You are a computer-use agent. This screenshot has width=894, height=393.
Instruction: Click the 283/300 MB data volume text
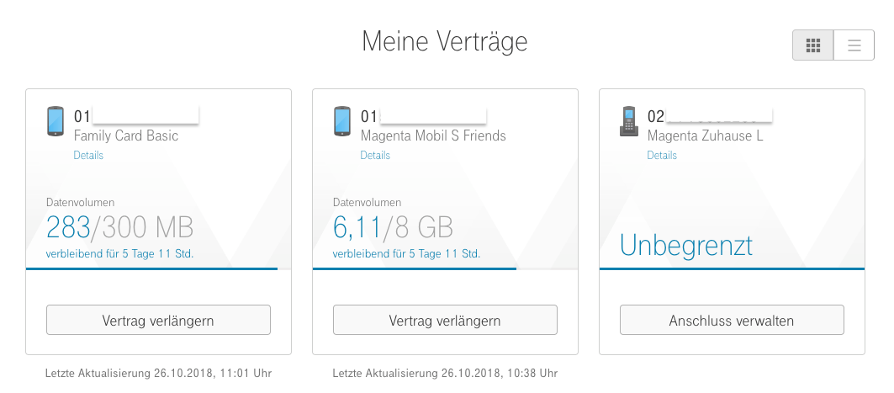tap(119, 227)
